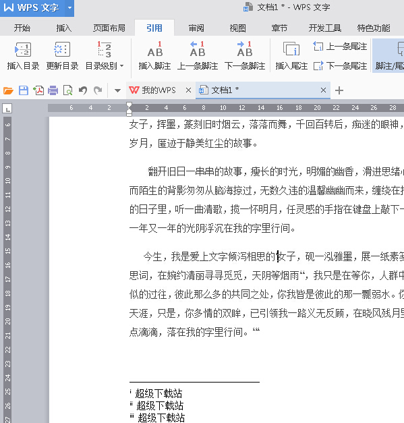Add a new document tab with plus

click(x=339, y=90)
